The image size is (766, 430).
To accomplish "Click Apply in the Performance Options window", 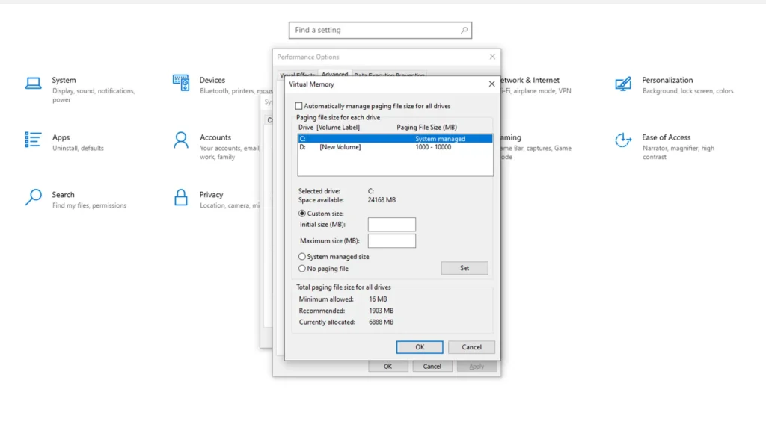I will click(477, 367).
